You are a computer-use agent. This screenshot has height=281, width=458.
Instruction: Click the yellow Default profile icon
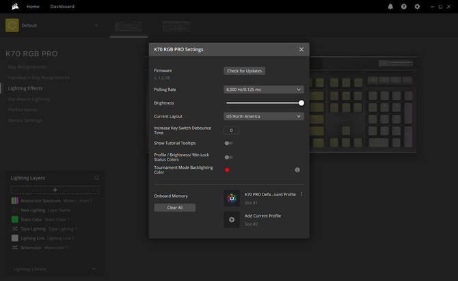coord(12,25)
